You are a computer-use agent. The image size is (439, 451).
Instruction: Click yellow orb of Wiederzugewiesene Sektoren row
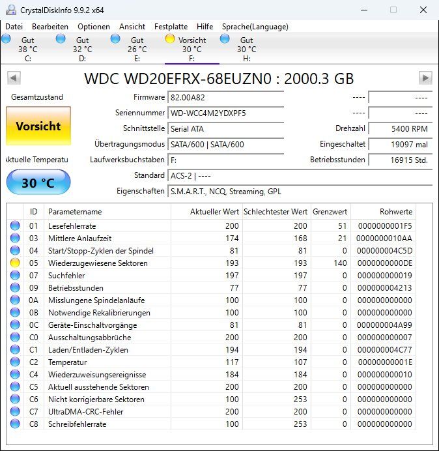[x=15, y=263]
